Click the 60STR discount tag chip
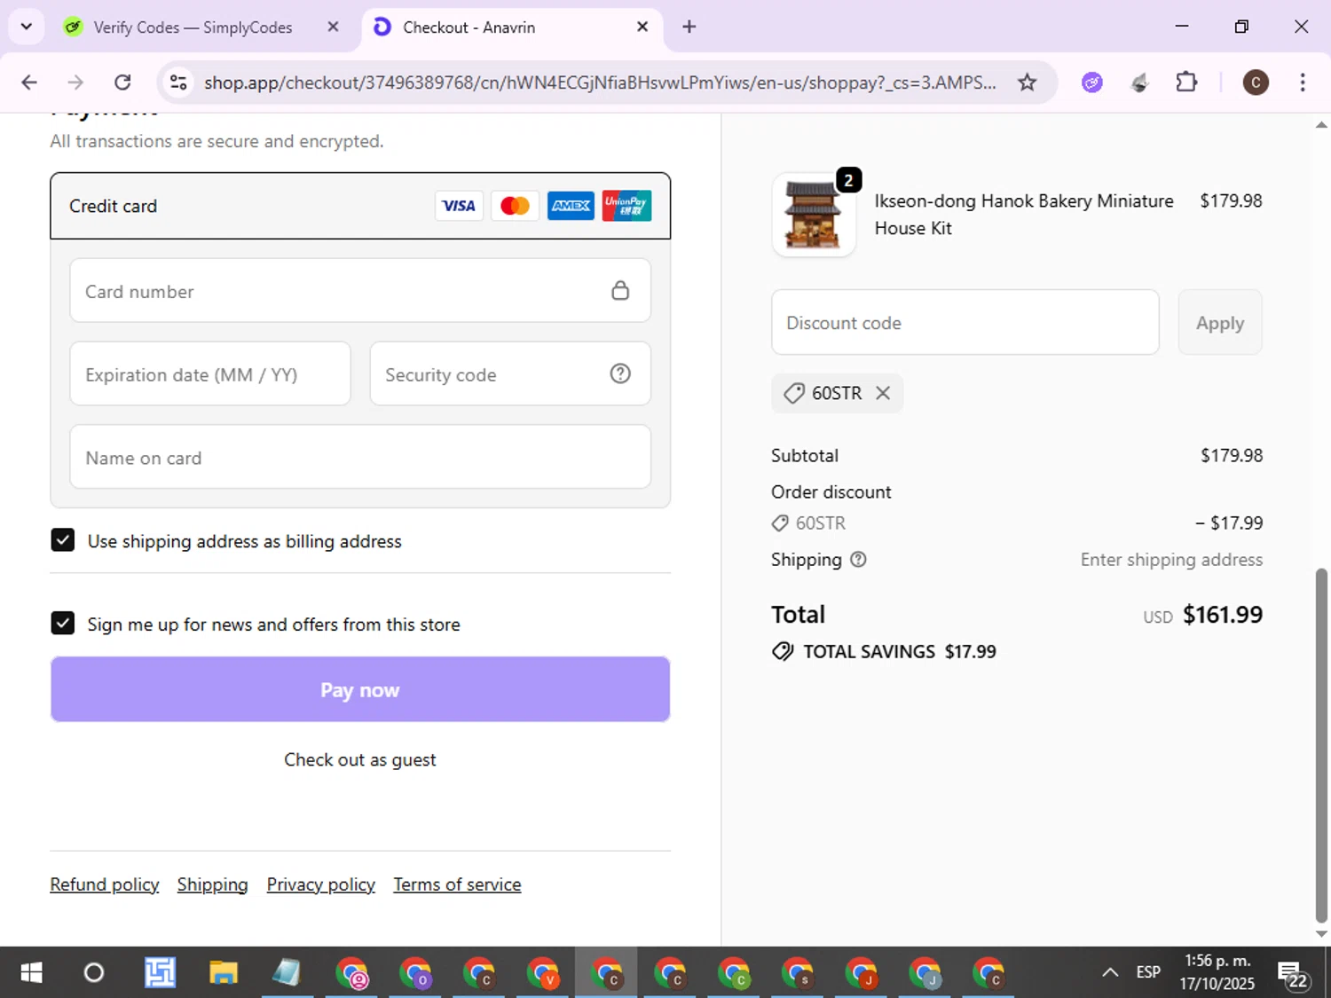1331x998 pixels. (838, 393)
